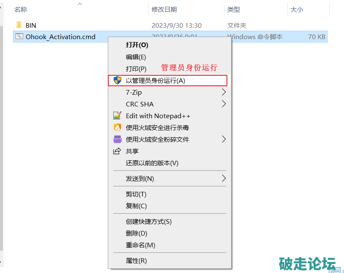Click the share icon beside 共享

coord(117,151)
